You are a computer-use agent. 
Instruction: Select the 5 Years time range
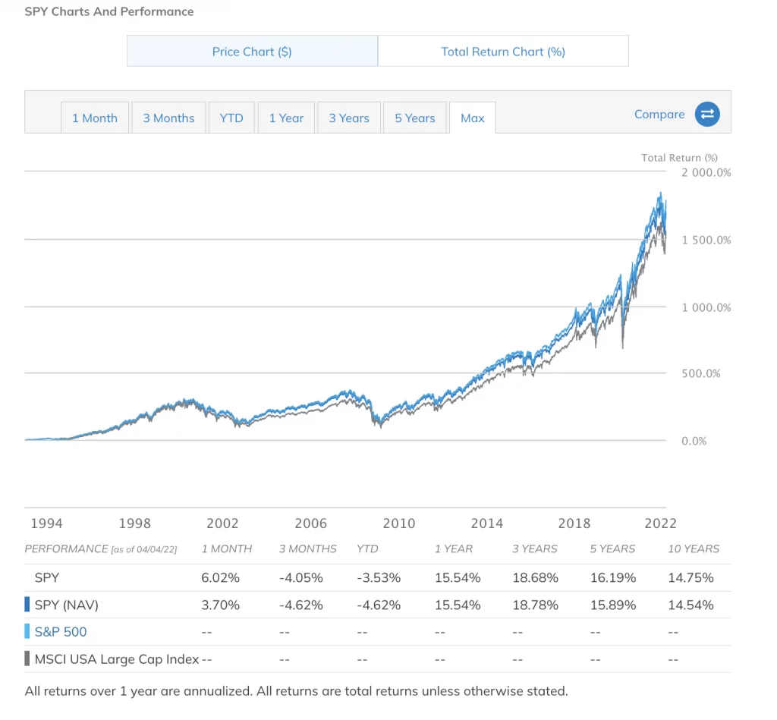[415, 118]
